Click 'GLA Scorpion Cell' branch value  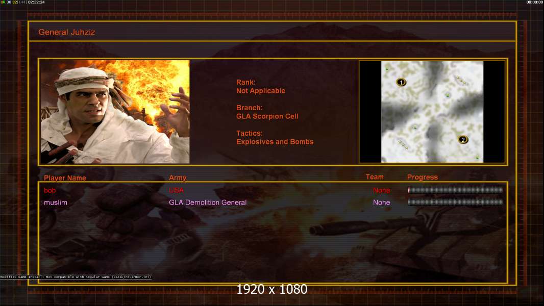point(267,116)
